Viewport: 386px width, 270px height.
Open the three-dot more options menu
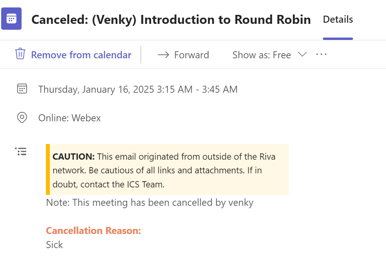321,55
